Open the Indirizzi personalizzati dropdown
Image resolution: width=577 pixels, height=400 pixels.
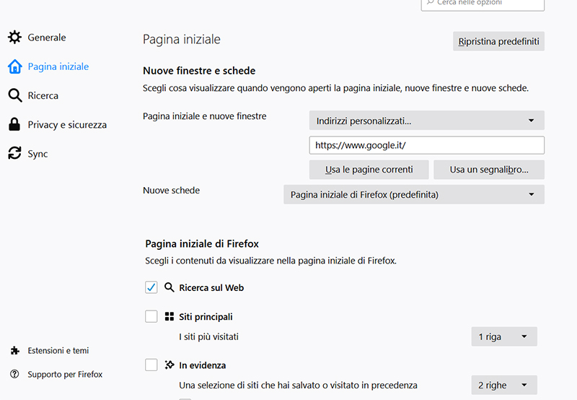pyautogui.click(x=426, y=121)
